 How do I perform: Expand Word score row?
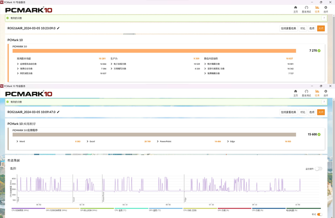[17, 142]
